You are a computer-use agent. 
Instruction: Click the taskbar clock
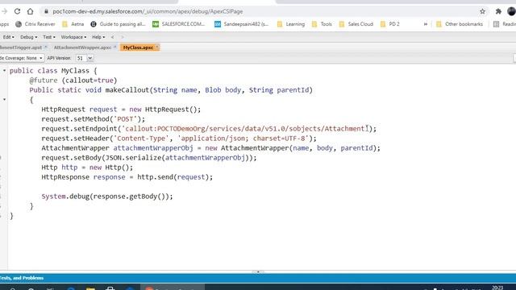coord(497,288)
